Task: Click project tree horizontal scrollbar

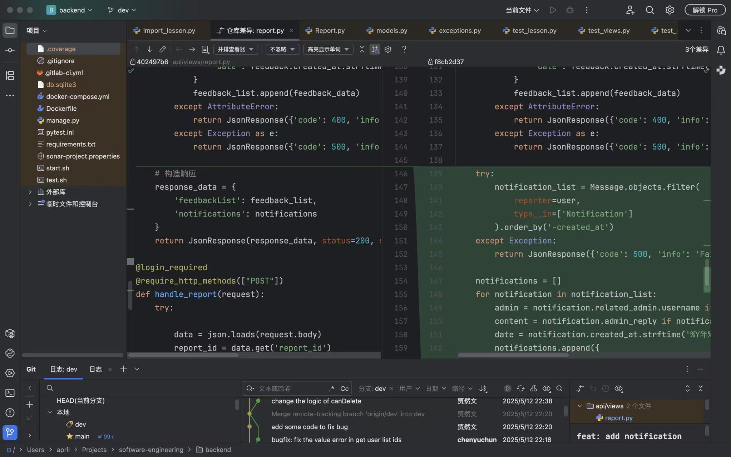Action: click(x=73, y=355)
